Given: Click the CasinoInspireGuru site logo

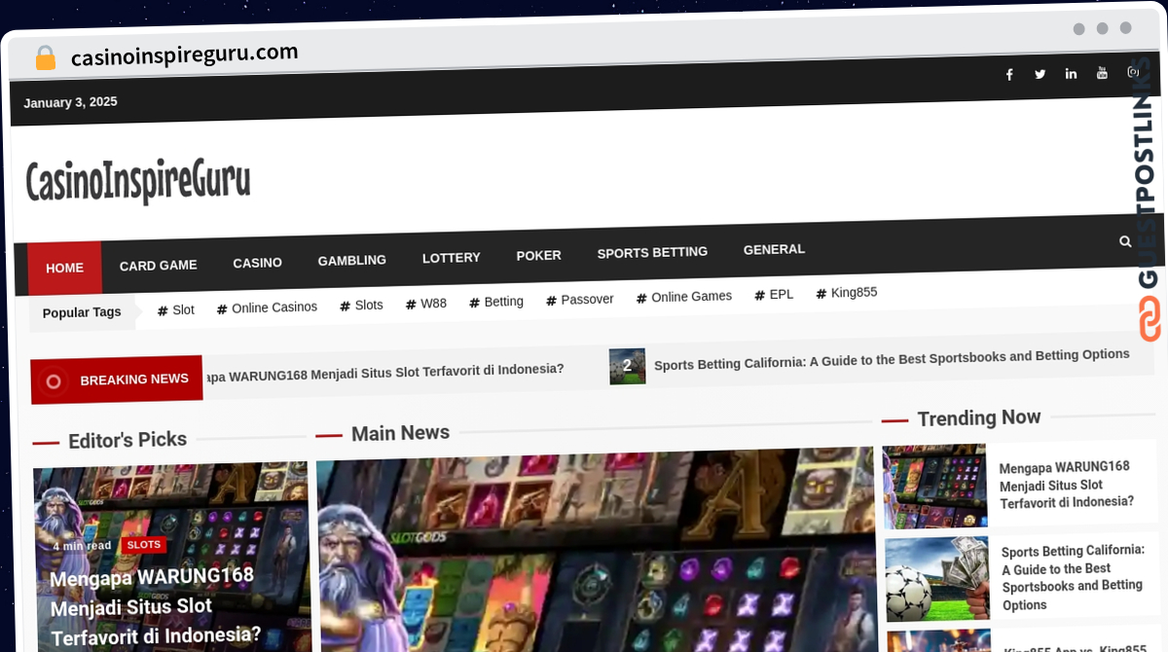Looking at the screenshot, I should pos(138,181).
